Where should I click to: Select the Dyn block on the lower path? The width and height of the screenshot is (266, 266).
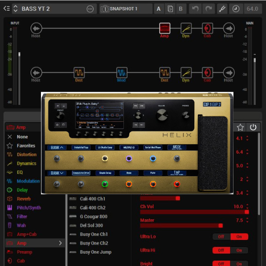[x=186, y=72]
